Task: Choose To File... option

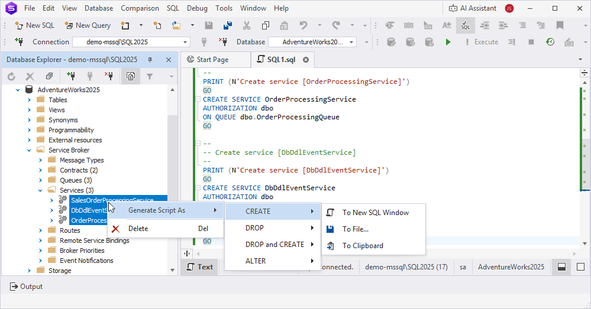Action: pyautogui.click(x=373, y=229)
